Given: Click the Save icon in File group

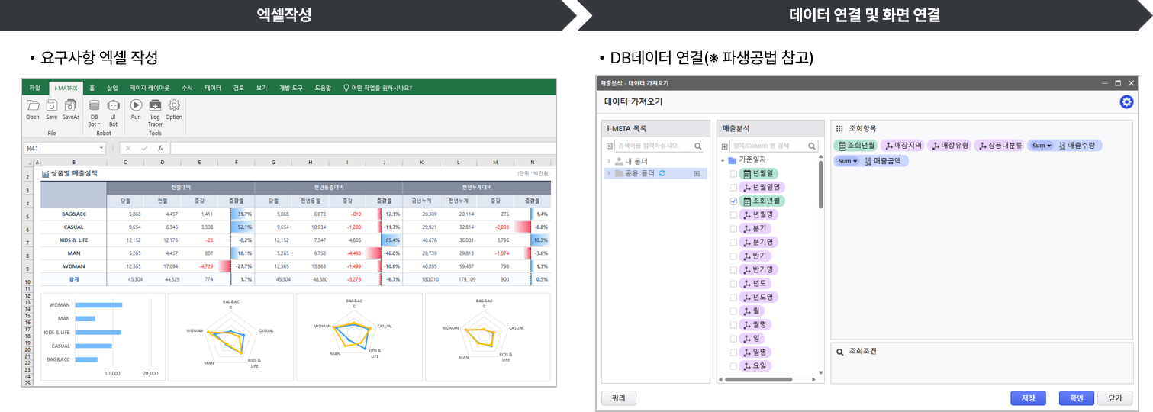Looking at the screenshot, I should [52, 105].
